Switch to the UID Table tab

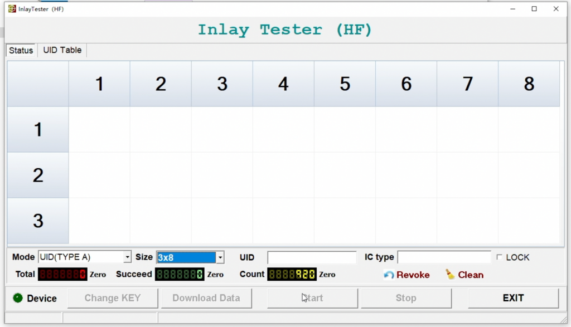pos(62,50)
